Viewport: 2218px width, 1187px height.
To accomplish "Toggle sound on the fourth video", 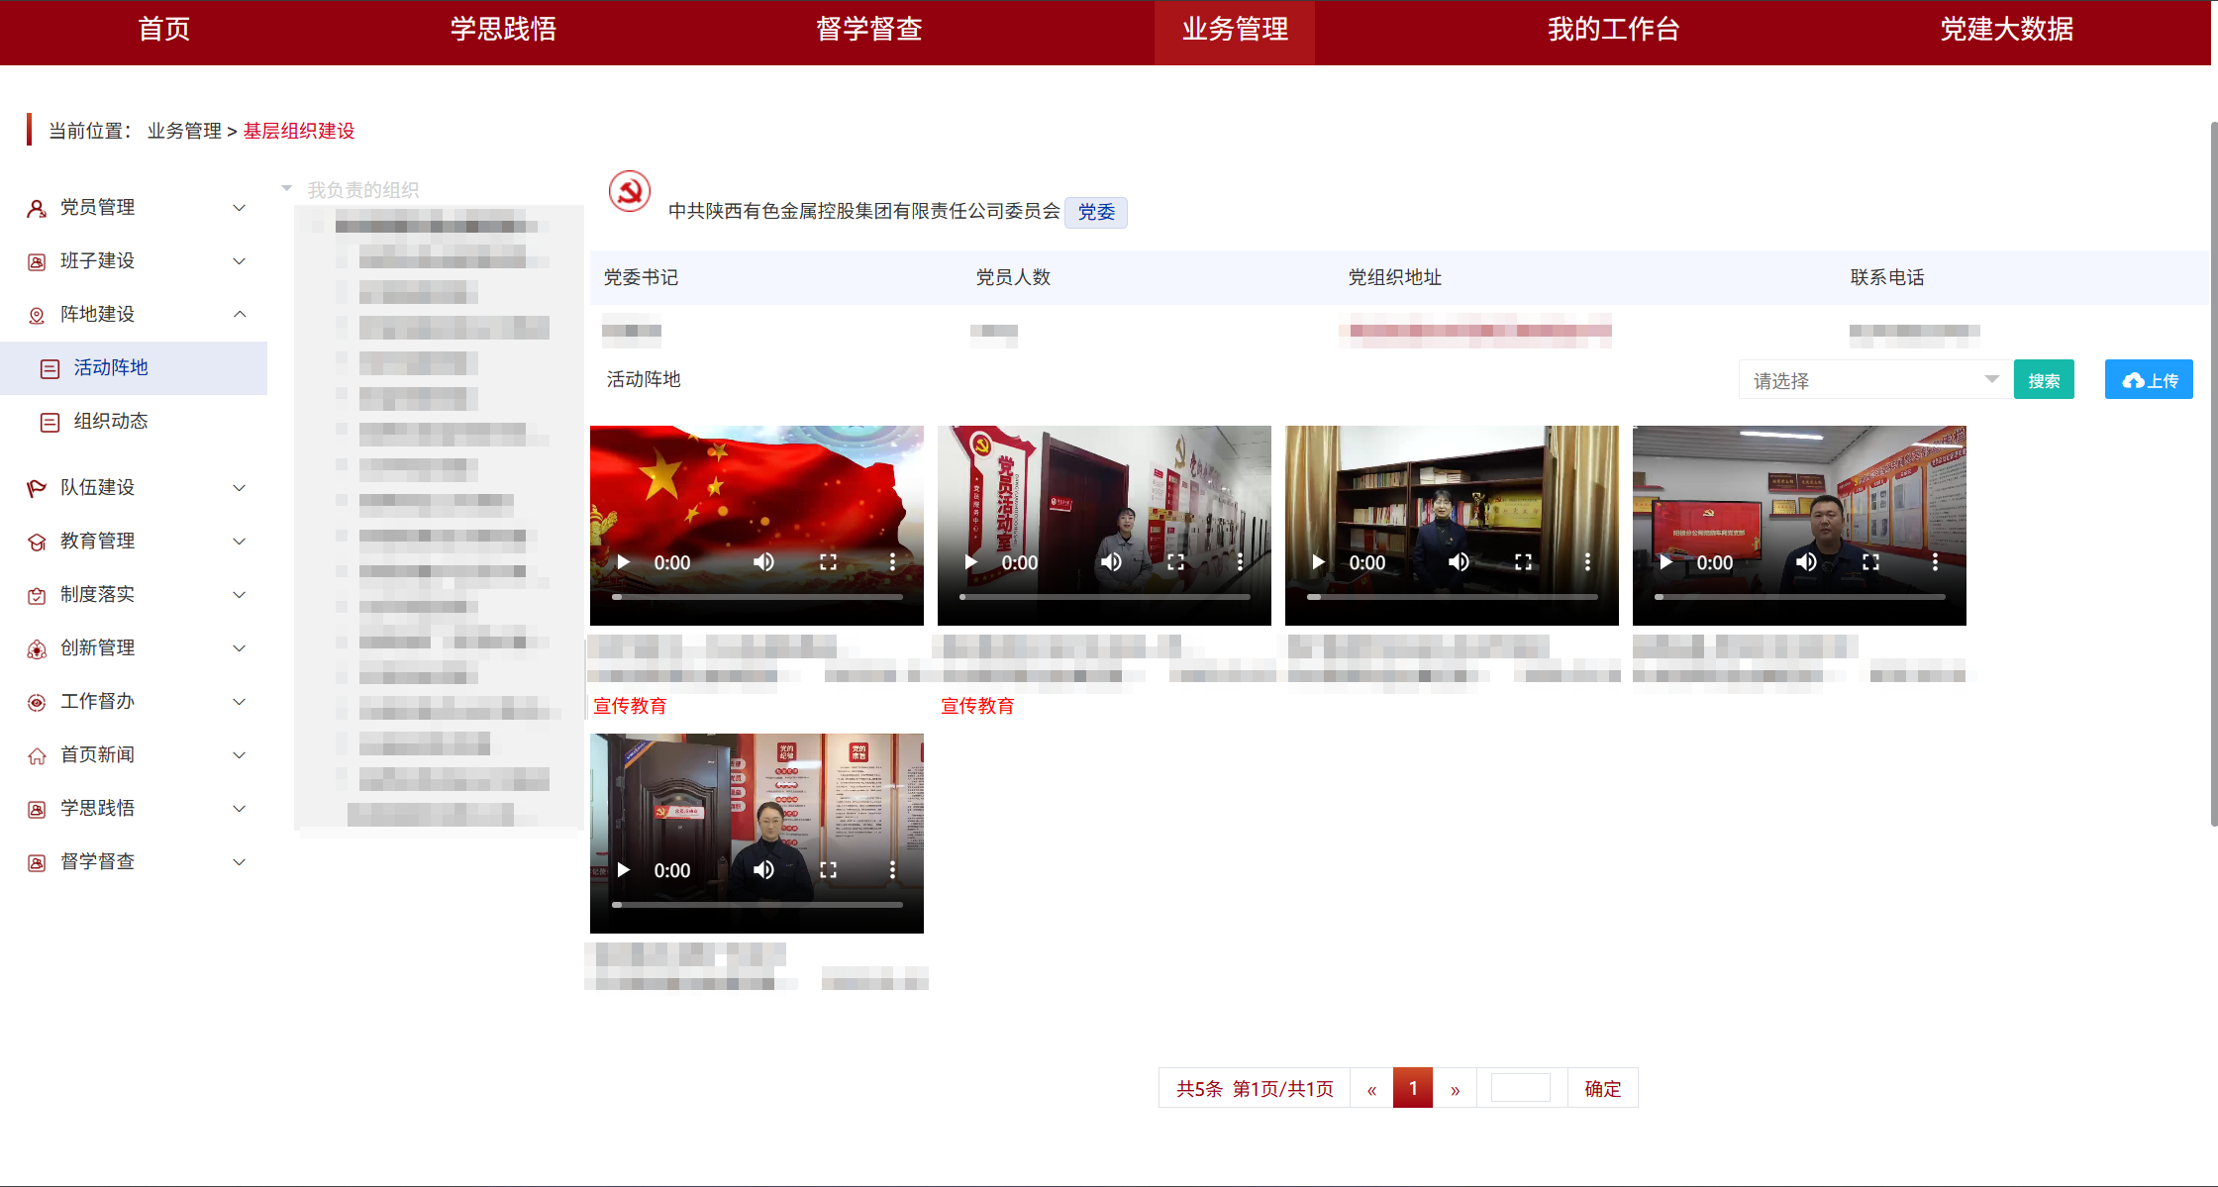I will (1806, 562).
